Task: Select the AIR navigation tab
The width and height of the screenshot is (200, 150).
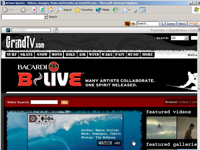Action: [x=82, y=54]
